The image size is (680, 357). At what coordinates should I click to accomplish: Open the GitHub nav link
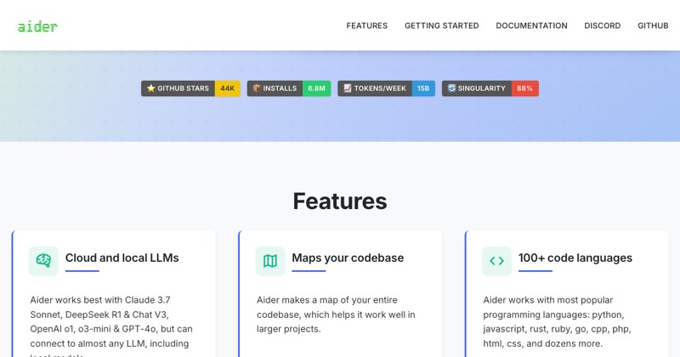(653, 25)
